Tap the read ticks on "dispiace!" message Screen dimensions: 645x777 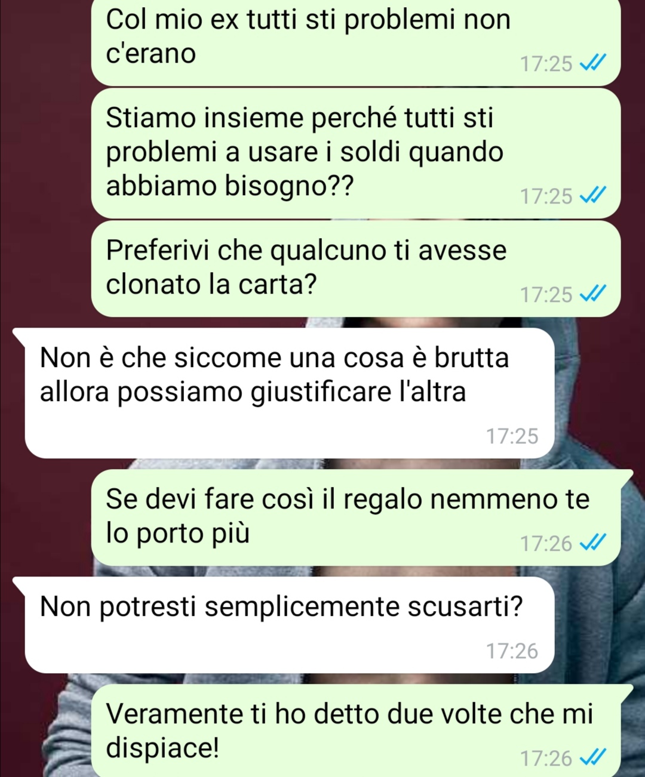coord(593,757)
